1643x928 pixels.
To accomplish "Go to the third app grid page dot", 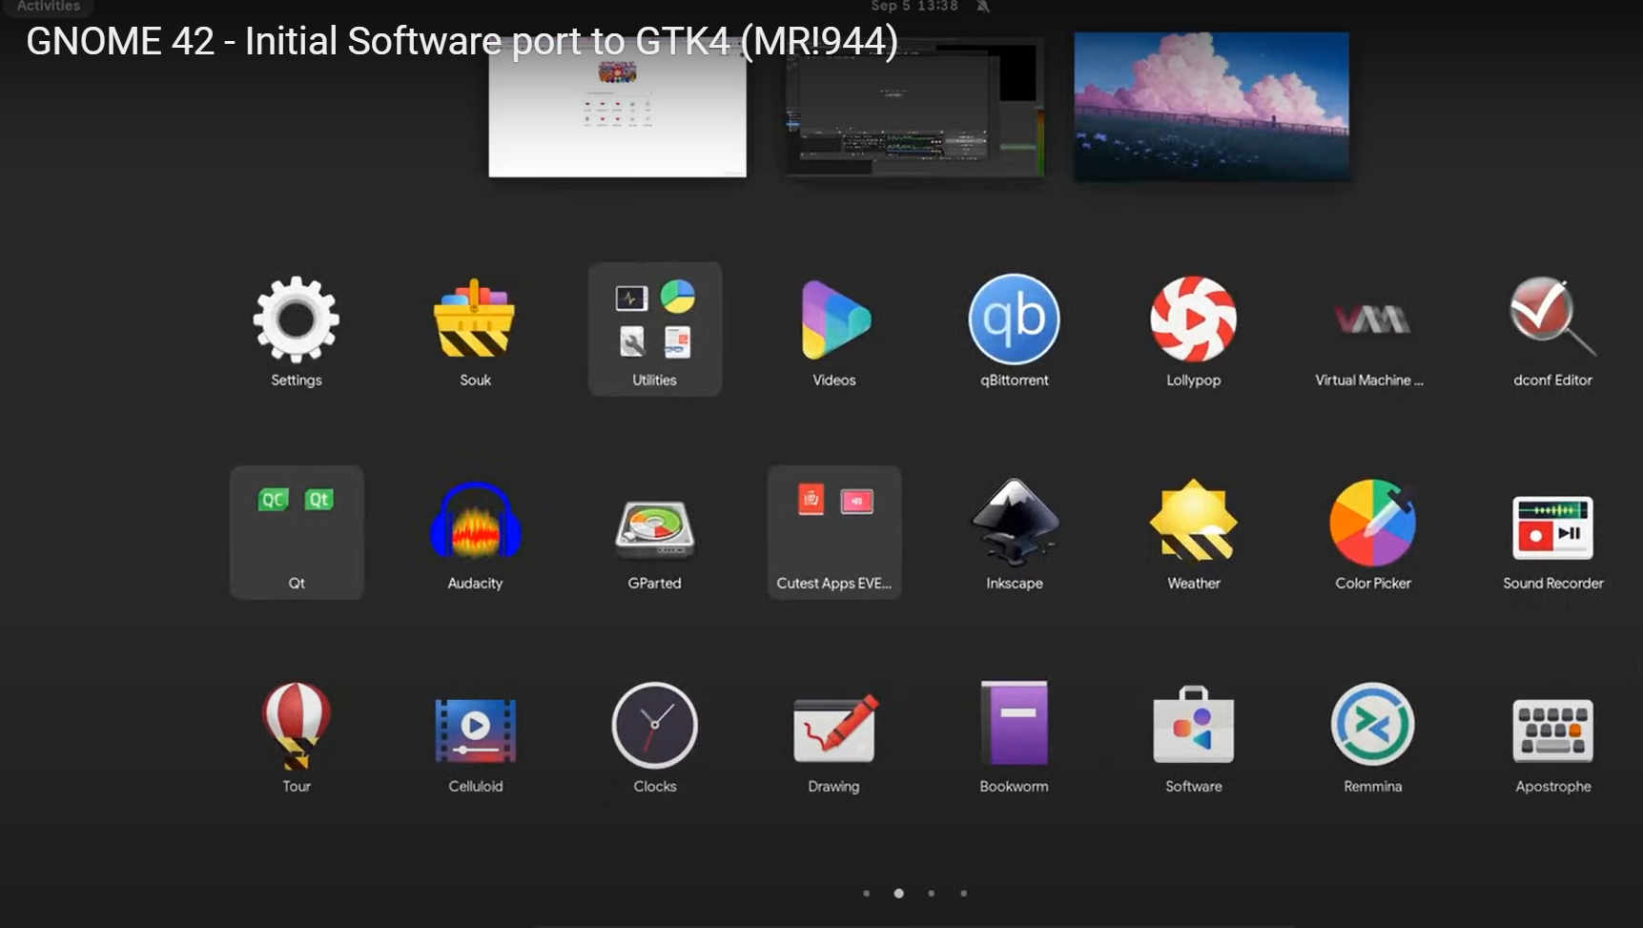I will [x=931, y=894].
